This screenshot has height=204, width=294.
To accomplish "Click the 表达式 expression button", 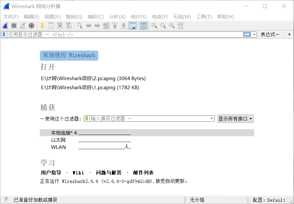I will click(270, 35).
